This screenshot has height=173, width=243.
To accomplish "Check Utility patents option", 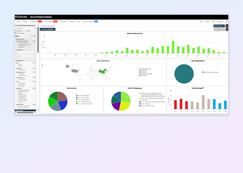I will point(18,83).
